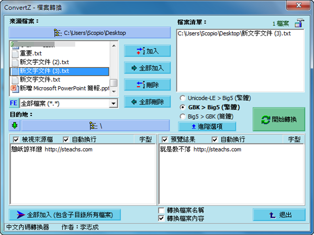
Task: Select the queued path 新文字文件 (3).txt in 檔案清單
Action: tap(234, 33)
